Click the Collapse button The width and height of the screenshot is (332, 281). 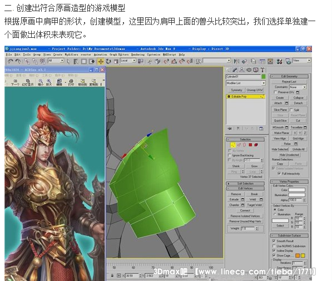298,98
